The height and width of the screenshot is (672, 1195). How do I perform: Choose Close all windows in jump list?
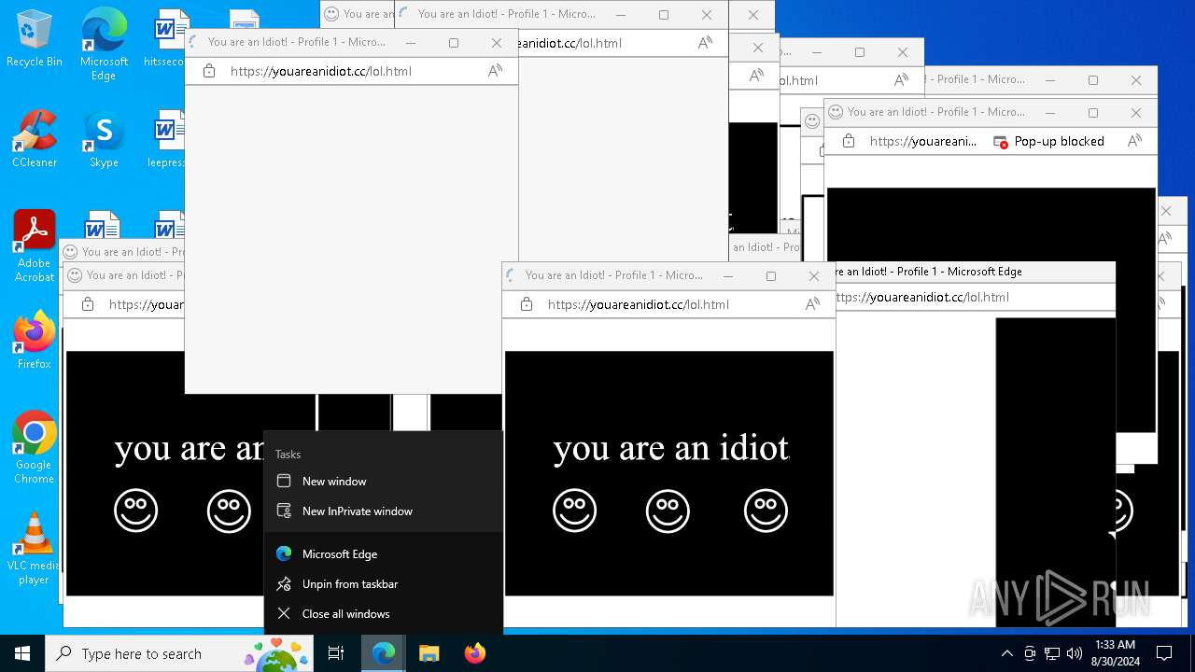click(x=384, y=614)
